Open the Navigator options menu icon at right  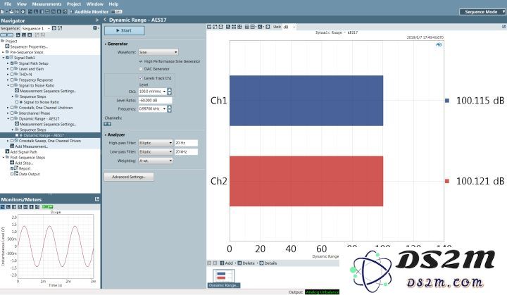(95, 28)
